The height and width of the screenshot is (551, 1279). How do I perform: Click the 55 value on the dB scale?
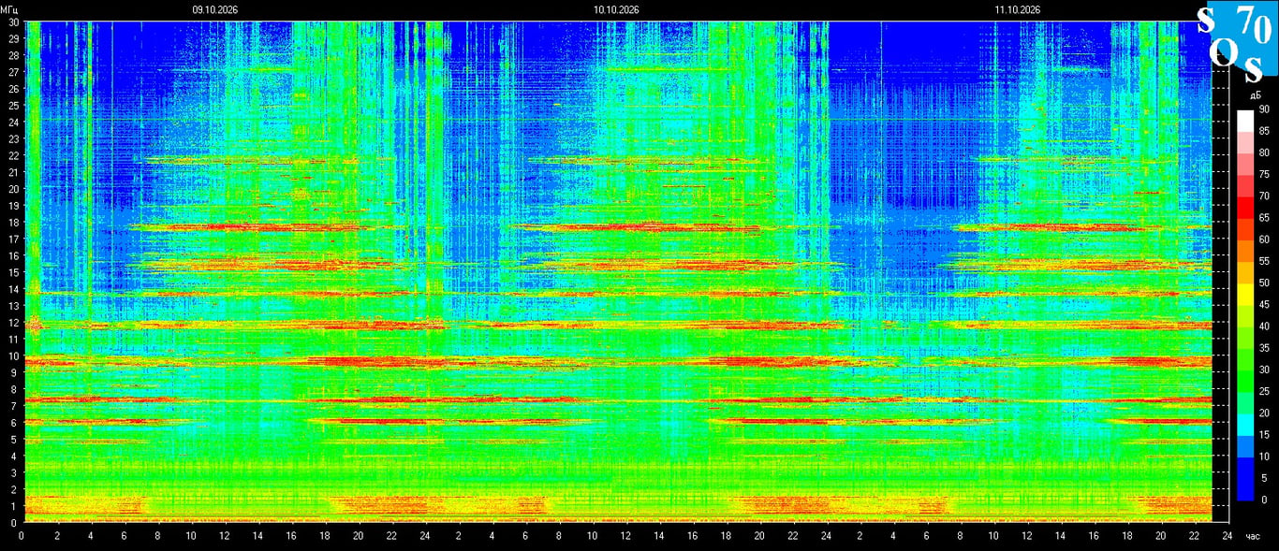[x=1264, y=261]
